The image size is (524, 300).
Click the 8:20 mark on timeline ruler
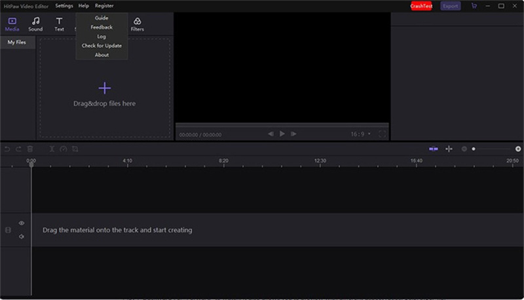tap(223, 161)
